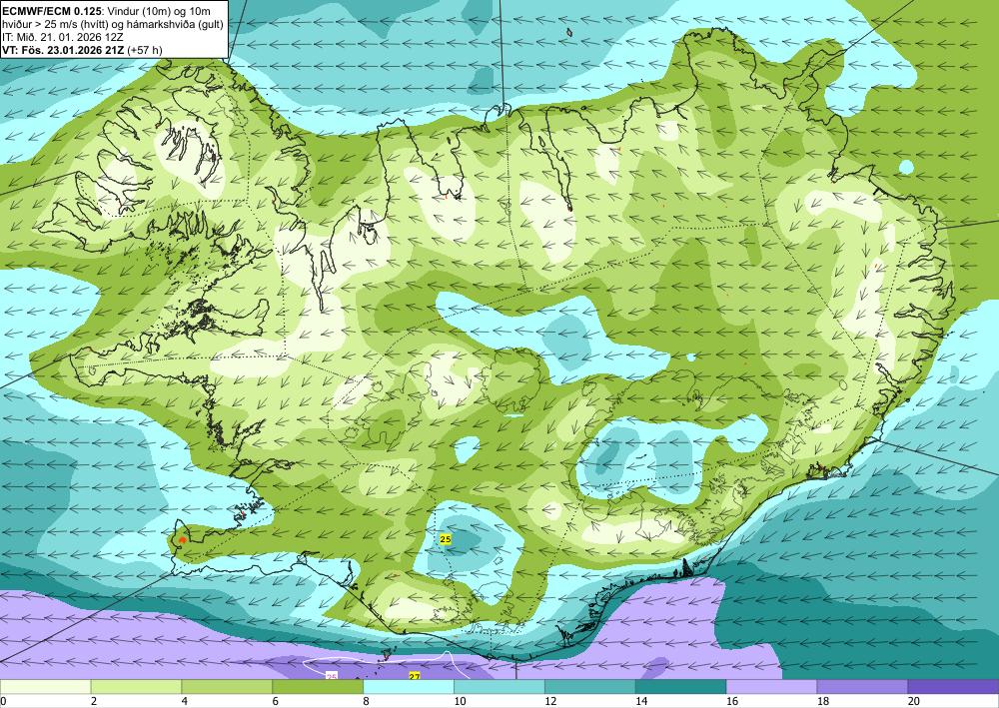Click the 4–6 m/s legend color swatch

[227, 686]
